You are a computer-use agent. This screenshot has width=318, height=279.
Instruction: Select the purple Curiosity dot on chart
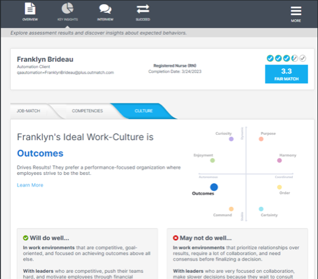point(231,139)
